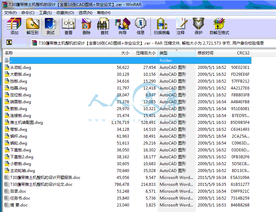The width and height of the screenshot is (276, 212).
Task: Select the 推土机装配图.dwg file icon
Action: click(x=7, y=122)
